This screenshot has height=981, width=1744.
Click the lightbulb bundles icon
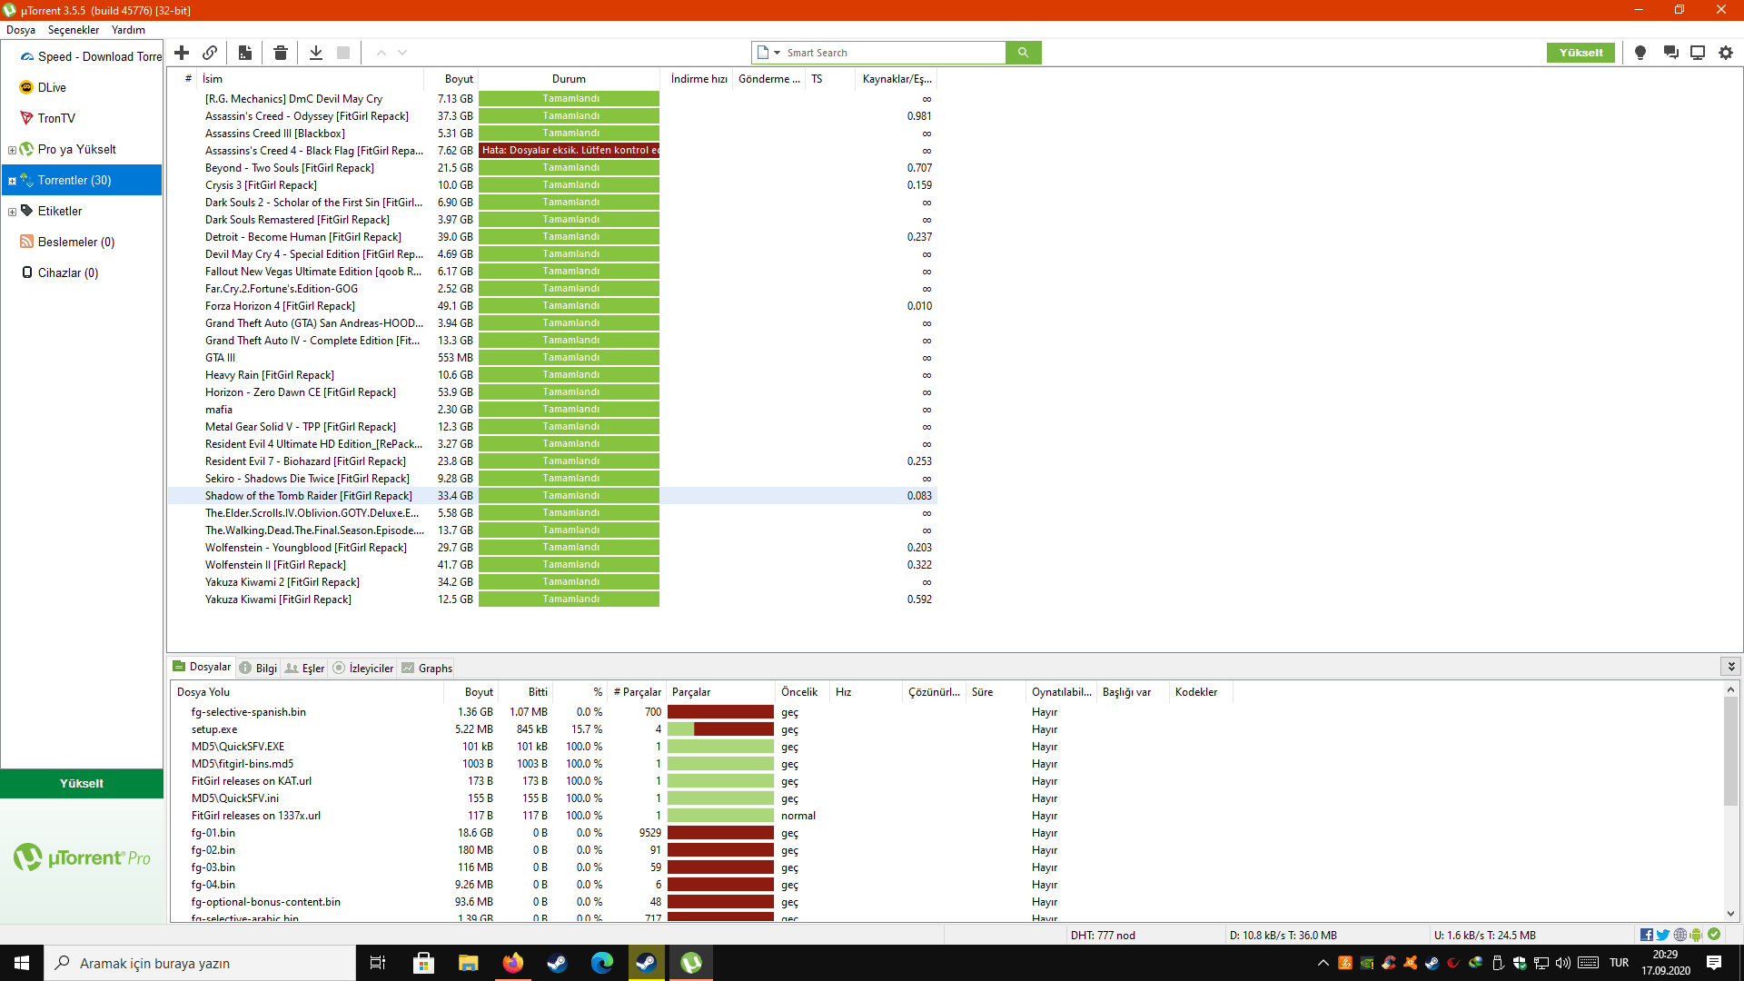pos(1640,53)
